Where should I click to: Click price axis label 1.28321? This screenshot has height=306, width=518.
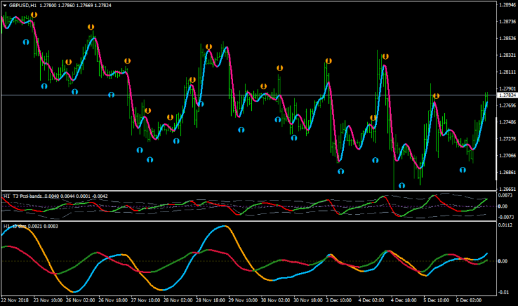click(x=508, y=55)
